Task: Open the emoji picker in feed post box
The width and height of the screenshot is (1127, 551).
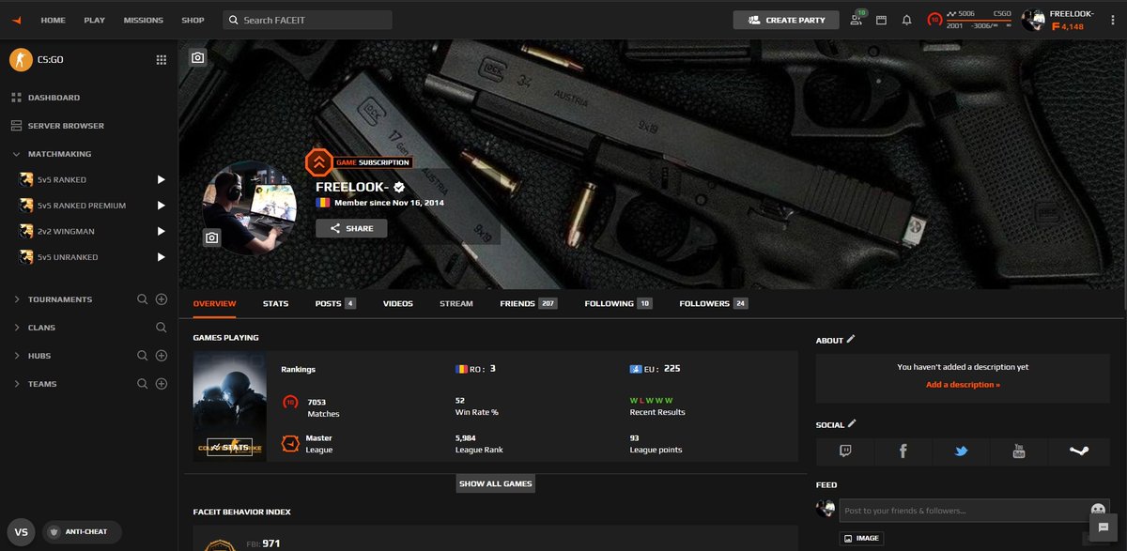Action: 1098,511
